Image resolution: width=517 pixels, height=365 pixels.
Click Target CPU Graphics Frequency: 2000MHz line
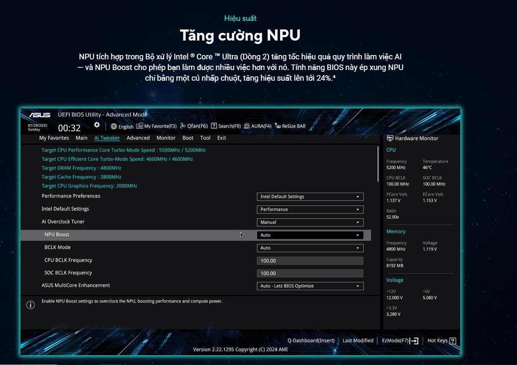89,186
